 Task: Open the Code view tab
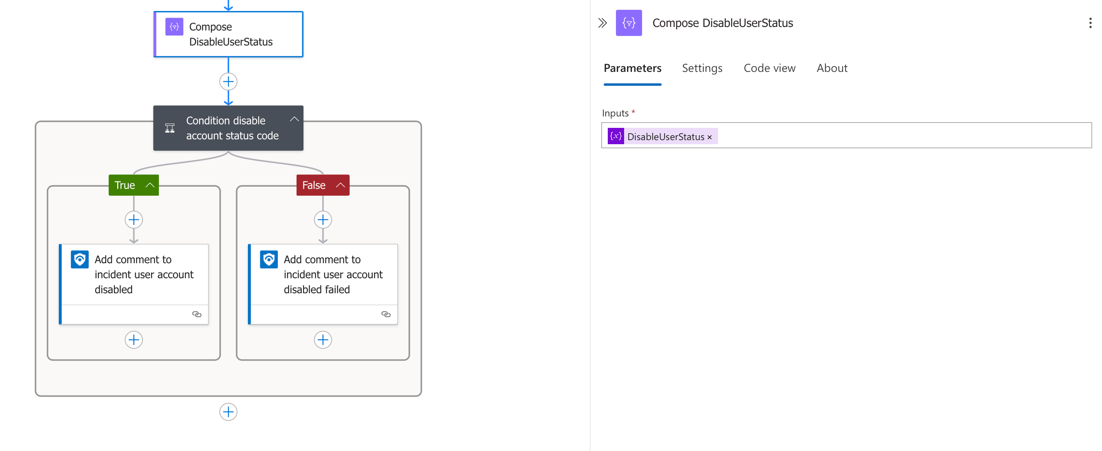(x=769, y=68)
